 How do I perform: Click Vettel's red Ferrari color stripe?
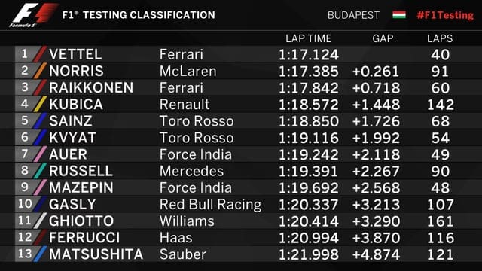point(40,54)
